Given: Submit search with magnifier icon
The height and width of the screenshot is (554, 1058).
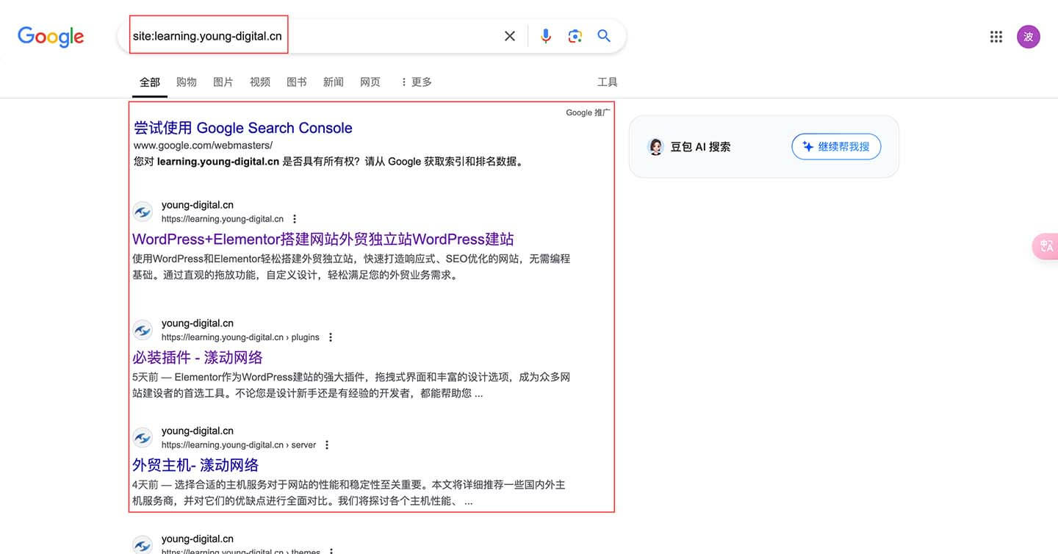Looking at the screenshot, I should coord(604,36).
